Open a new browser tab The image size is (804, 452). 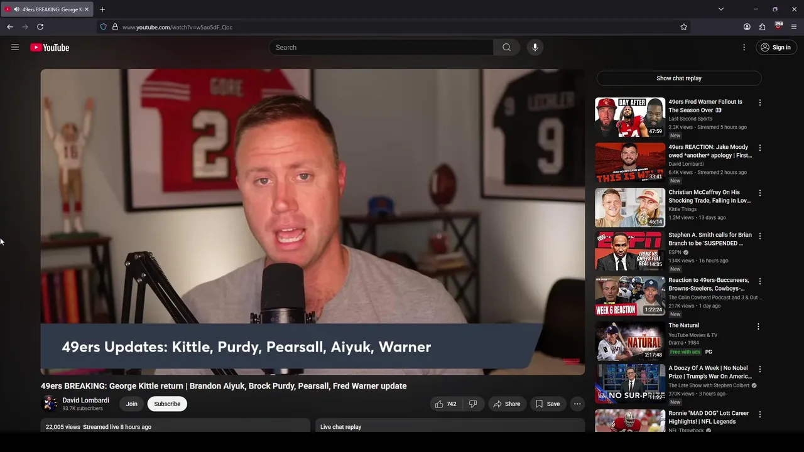[x=102, y=9]
